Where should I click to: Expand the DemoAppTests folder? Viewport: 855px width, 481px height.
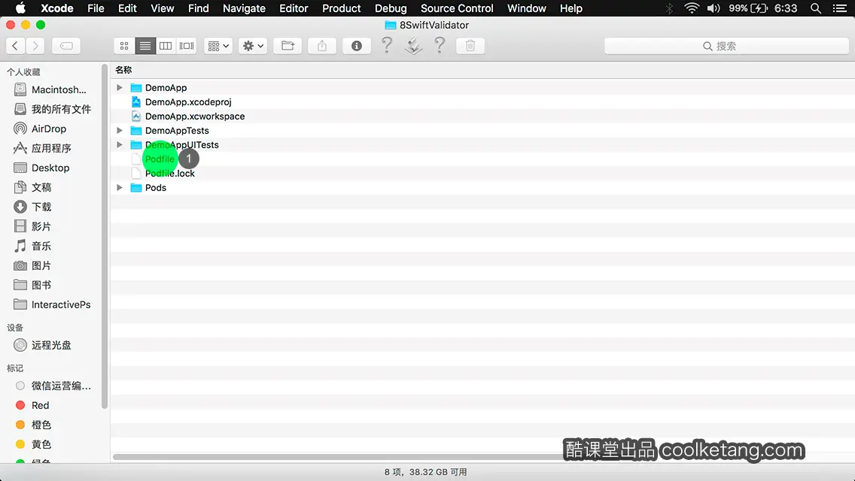tap(120, 130)
